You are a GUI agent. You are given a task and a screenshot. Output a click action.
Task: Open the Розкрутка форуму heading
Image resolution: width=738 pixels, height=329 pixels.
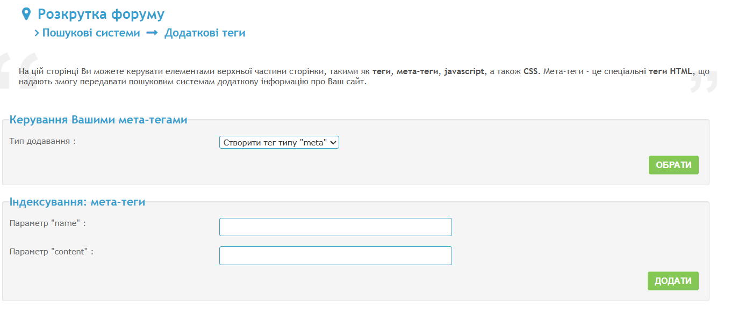tap(101, 14)
